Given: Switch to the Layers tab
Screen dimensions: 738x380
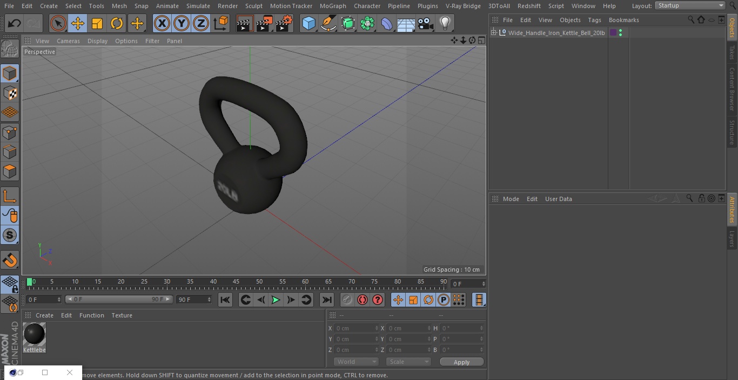Looking at the screenshot, I should (732, 238).
